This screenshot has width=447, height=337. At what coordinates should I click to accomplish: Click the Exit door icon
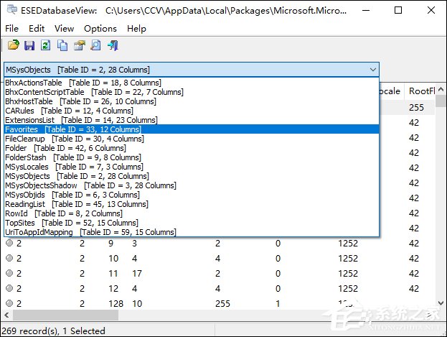(113, 45)
